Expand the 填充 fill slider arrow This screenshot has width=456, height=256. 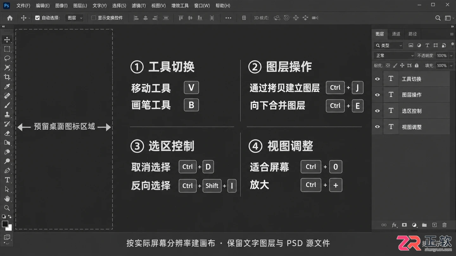click(451, 66)
